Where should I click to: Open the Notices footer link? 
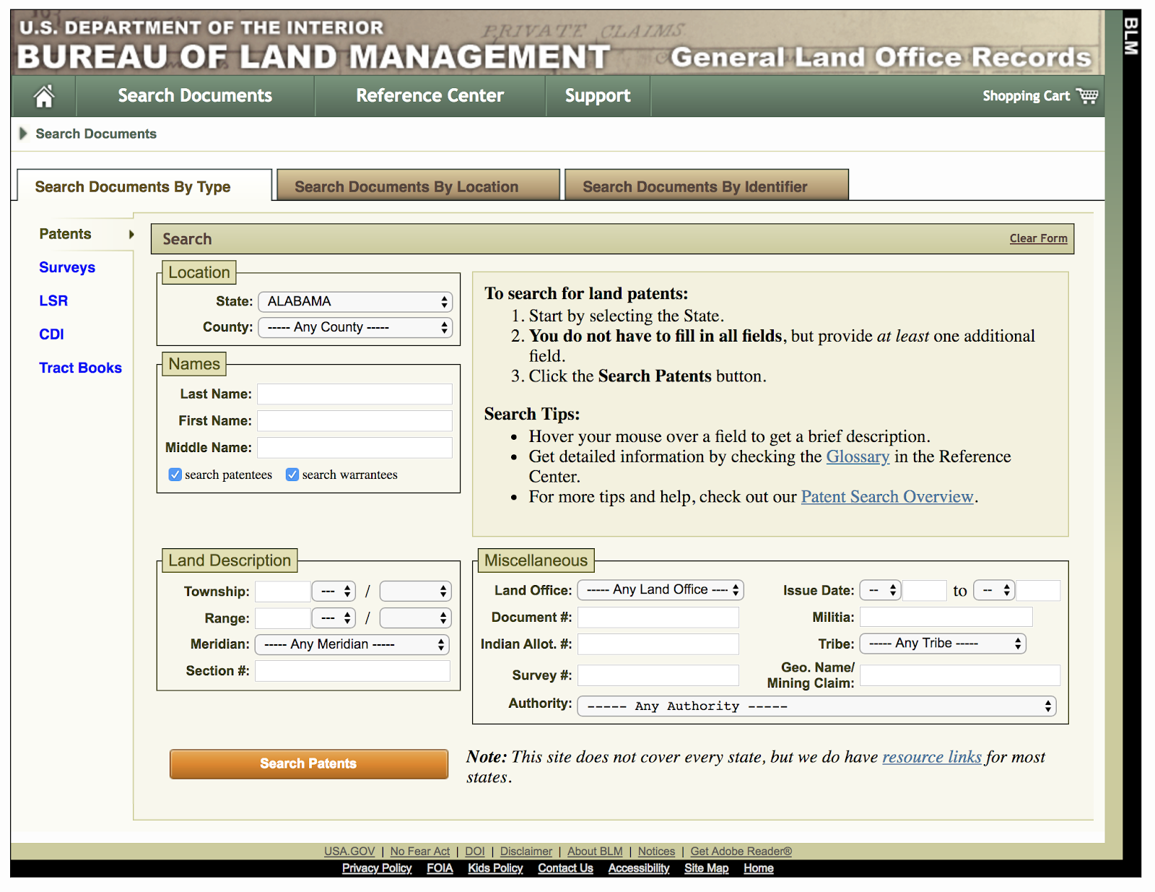[x=656, y=852]
